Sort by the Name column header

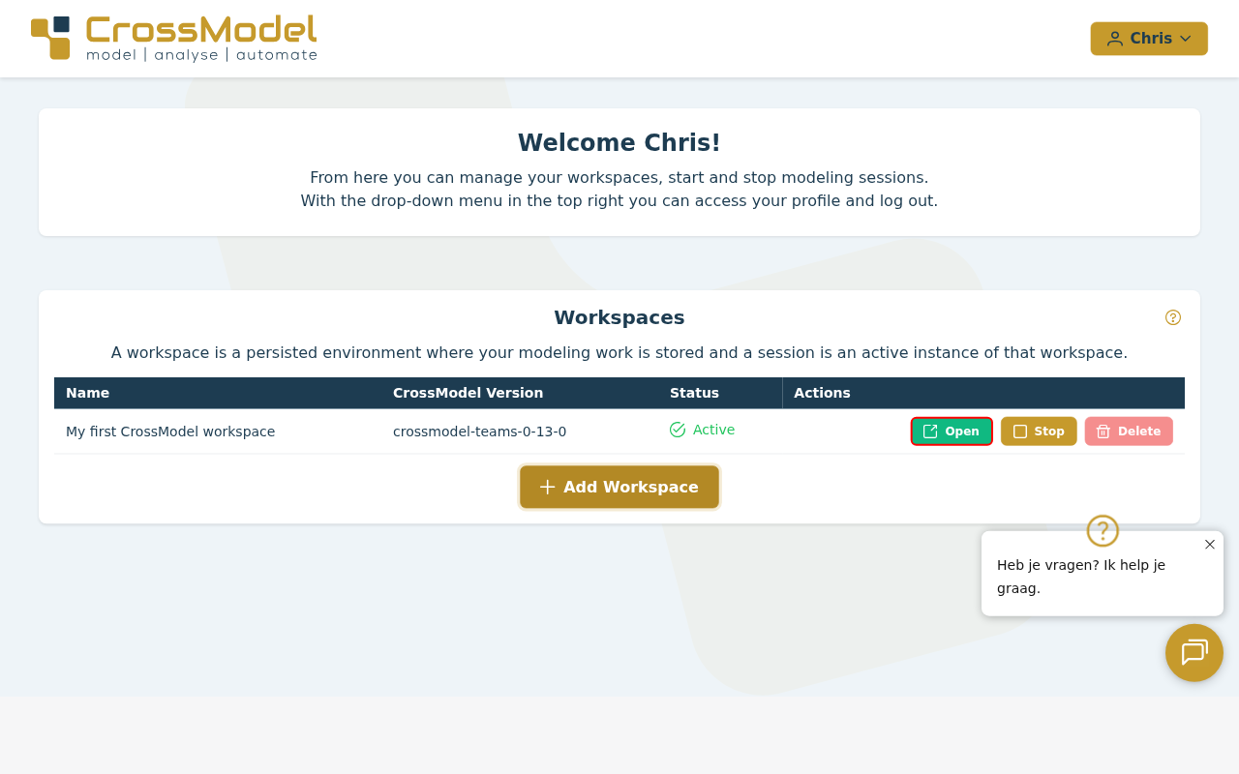coord(87,393)
